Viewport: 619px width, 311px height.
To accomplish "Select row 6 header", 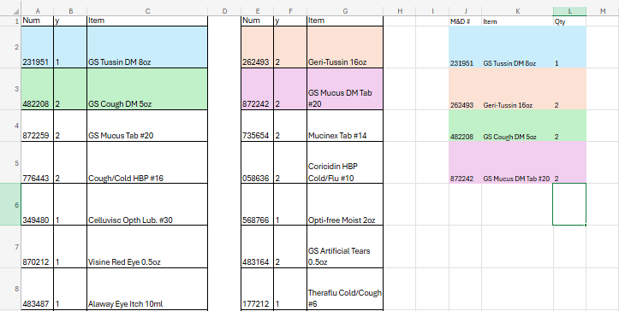I will (x=10, y=204).
